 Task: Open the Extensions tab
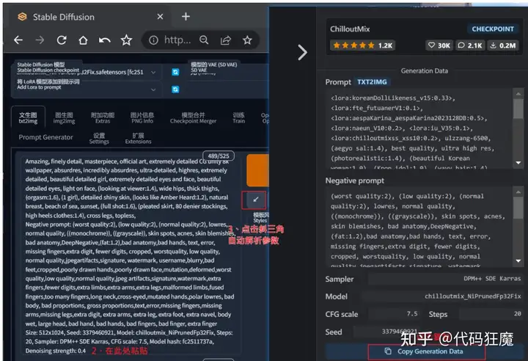(x=138, y=138)
